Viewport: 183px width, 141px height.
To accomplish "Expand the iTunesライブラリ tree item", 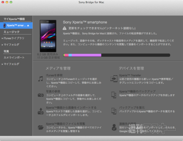I will [x=2, y=38].
